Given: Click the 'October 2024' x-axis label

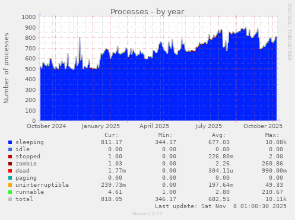Looking at the screenshot, I should [x=46, y=126].
